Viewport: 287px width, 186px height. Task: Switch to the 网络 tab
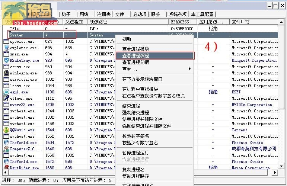pos(84,14)
